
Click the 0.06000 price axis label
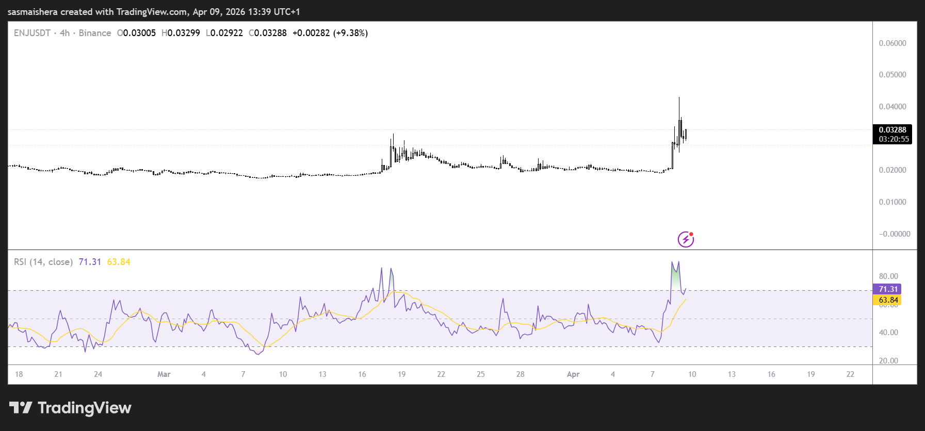(x=892, y=43)
